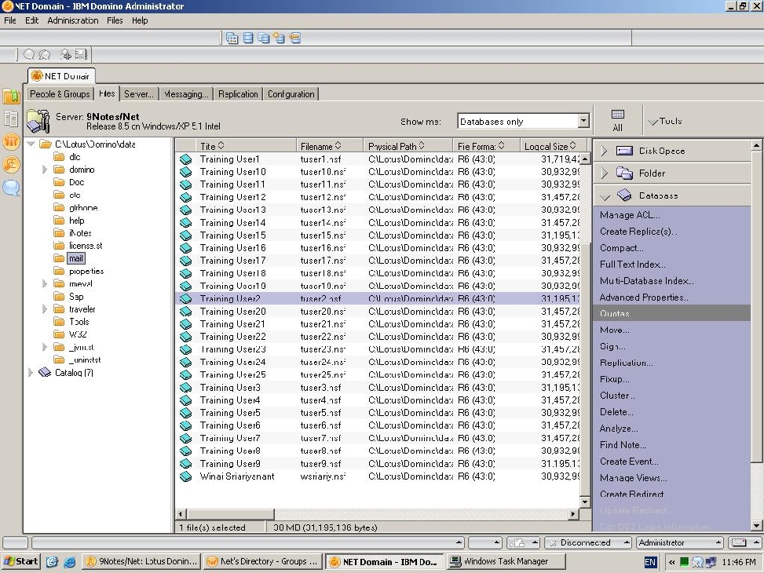Image resolution: width=764 pixels, height=573 pixels.
Task: Click the third stacked-windows toolbar icon
Action: (x=264, y=38)
